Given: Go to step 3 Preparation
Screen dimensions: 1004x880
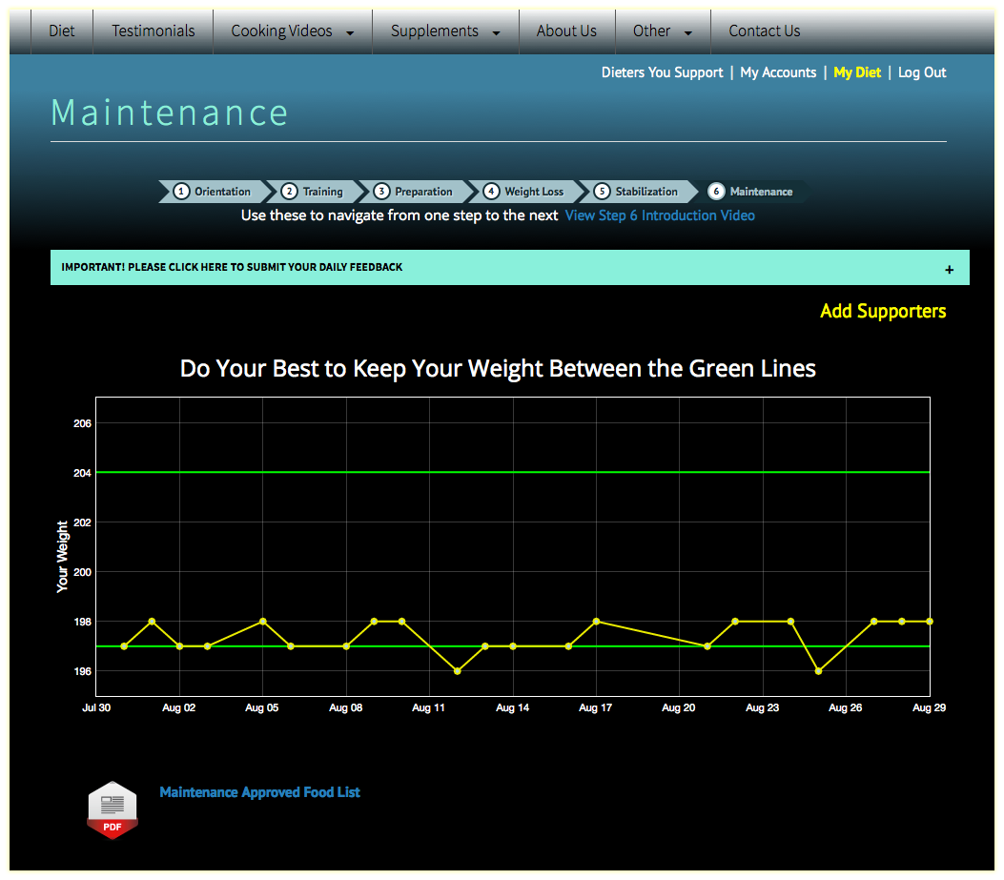Looking at the screenshot, I should 415,192.
